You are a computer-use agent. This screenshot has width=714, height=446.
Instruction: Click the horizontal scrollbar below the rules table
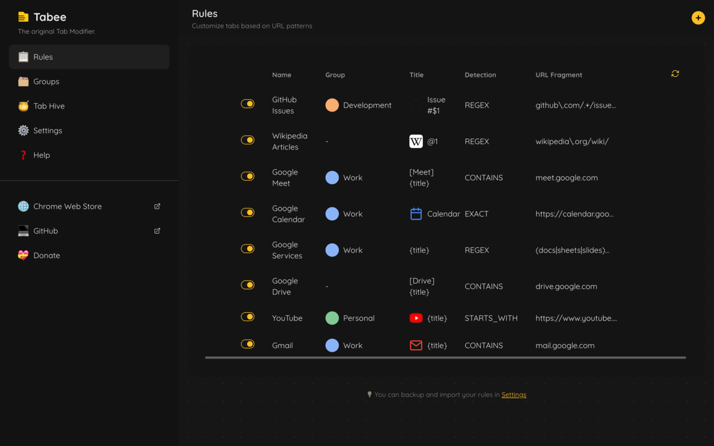point(445,357)
